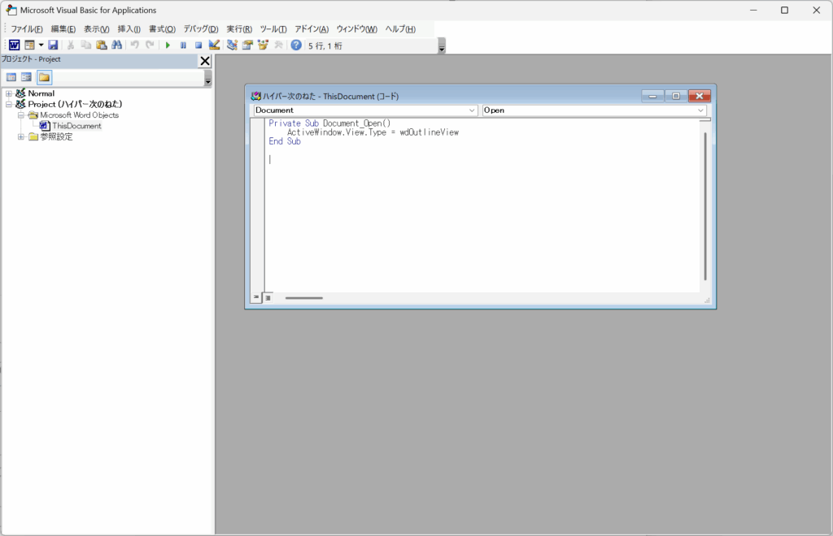The image size is (833, 536).
Task: Run the macro with the green play icon
Action: (x=168, y=45)
